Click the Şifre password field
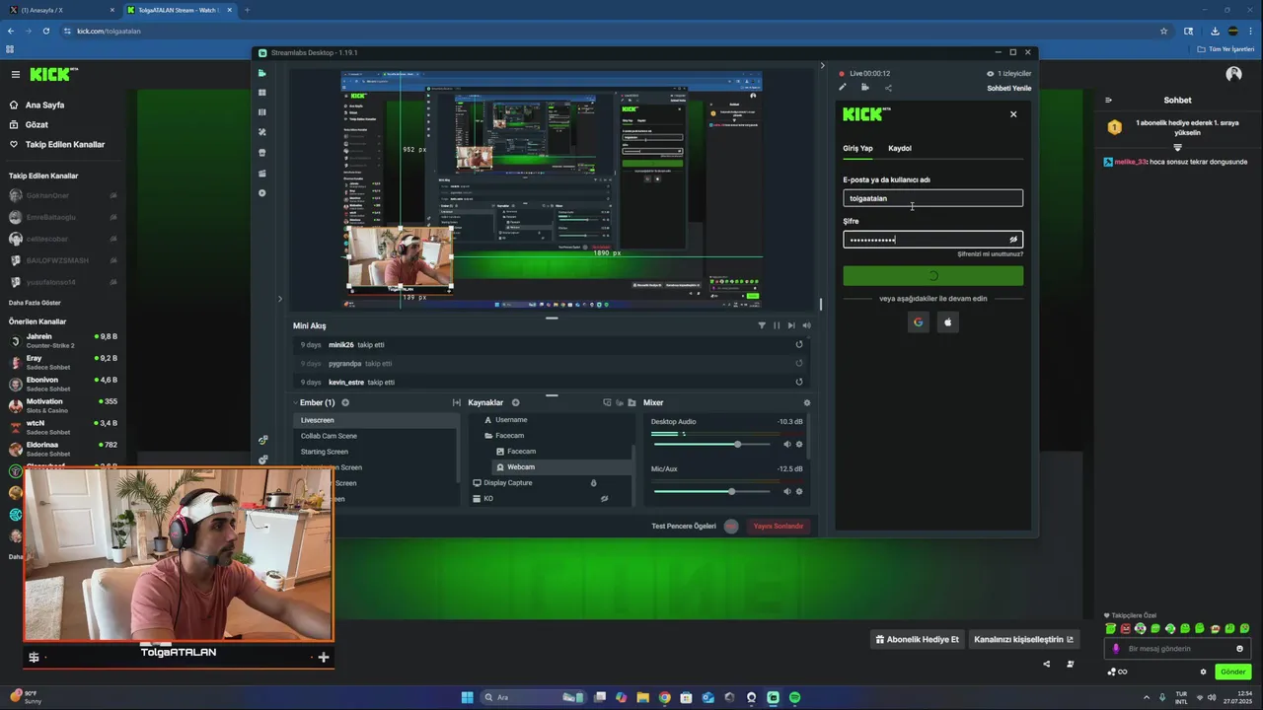This screenshot has height=710, width=1263. (932, 240)
